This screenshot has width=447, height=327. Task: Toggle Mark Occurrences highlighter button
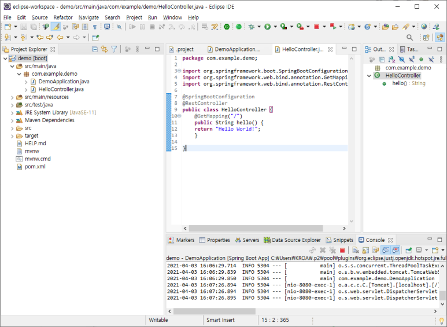[x=56, y=27]
